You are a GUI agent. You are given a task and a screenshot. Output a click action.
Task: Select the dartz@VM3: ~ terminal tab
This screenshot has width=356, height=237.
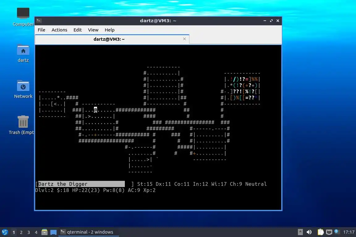(112, 39)
